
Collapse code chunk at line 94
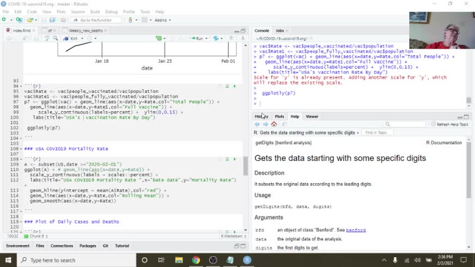click(x=21, y=87)
